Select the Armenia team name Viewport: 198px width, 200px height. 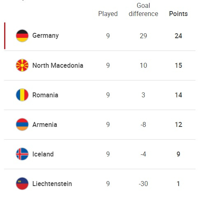[x=45, y=124]
